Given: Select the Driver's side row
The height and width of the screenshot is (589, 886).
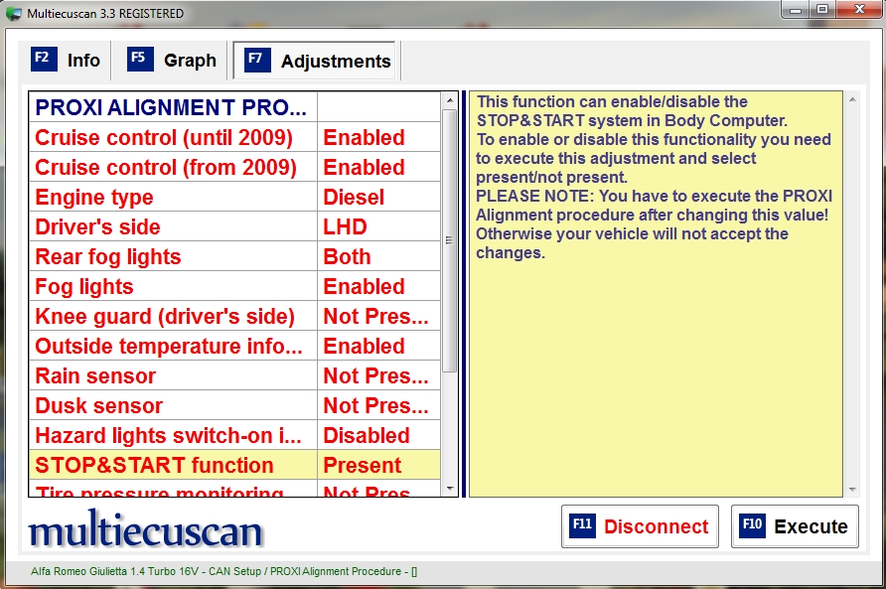Looking at the screenshot, I should point(234,226).
